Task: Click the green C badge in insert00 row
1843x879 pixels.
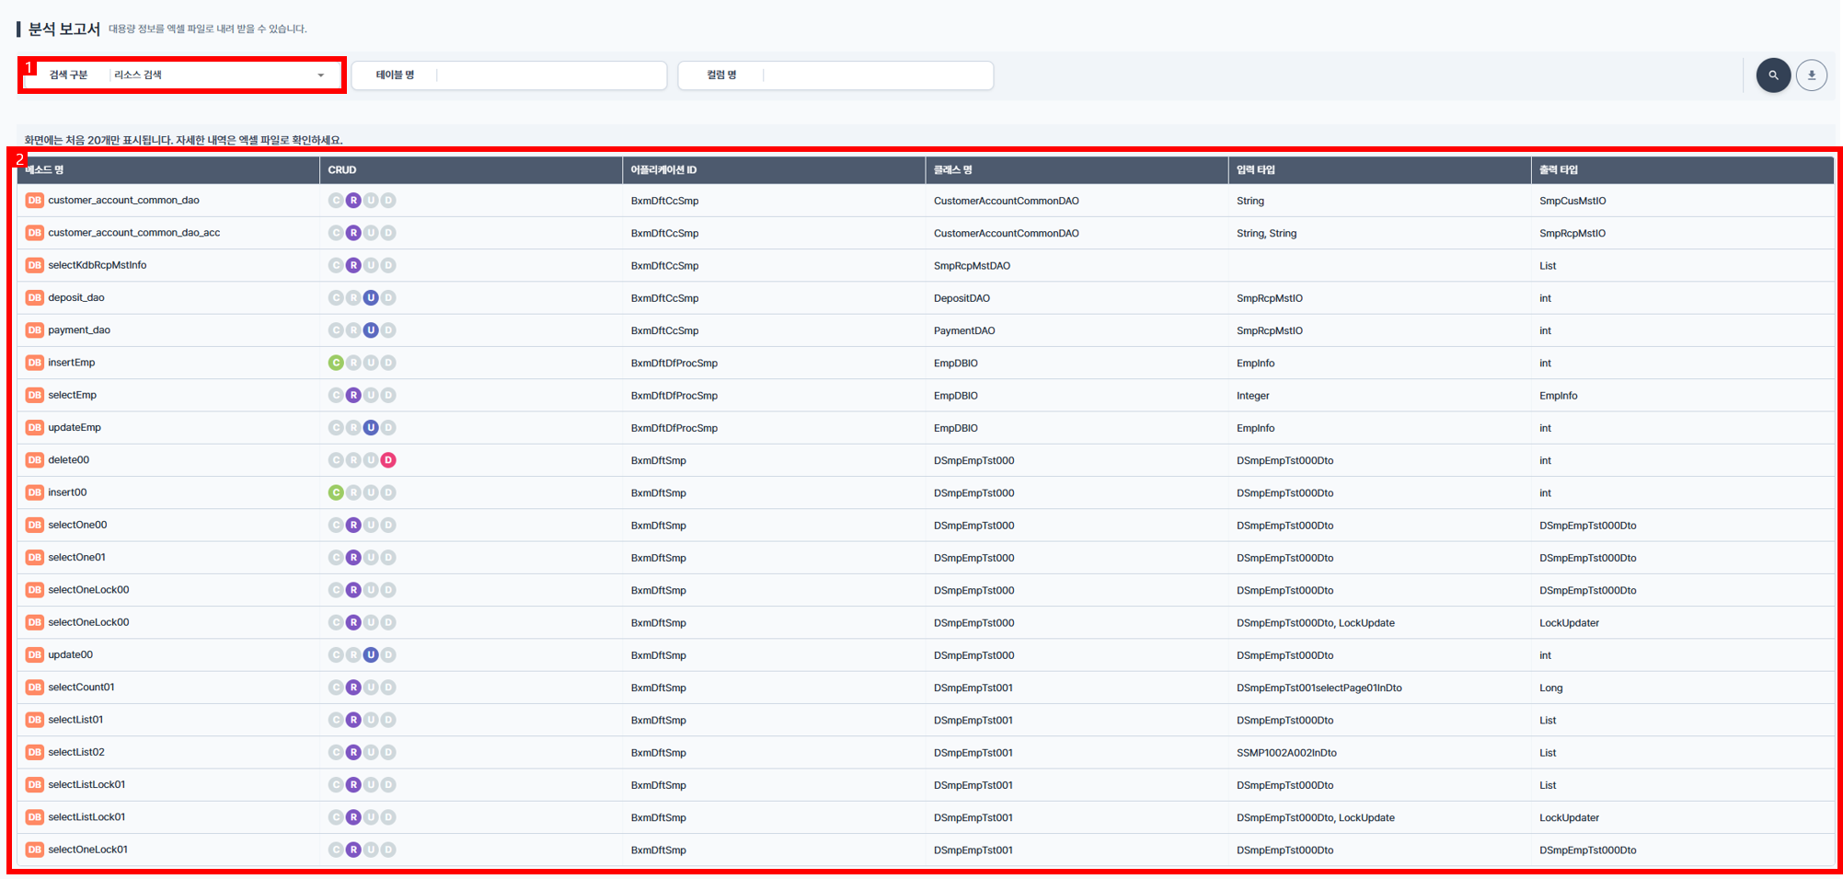Action: [x=336, y=492]
